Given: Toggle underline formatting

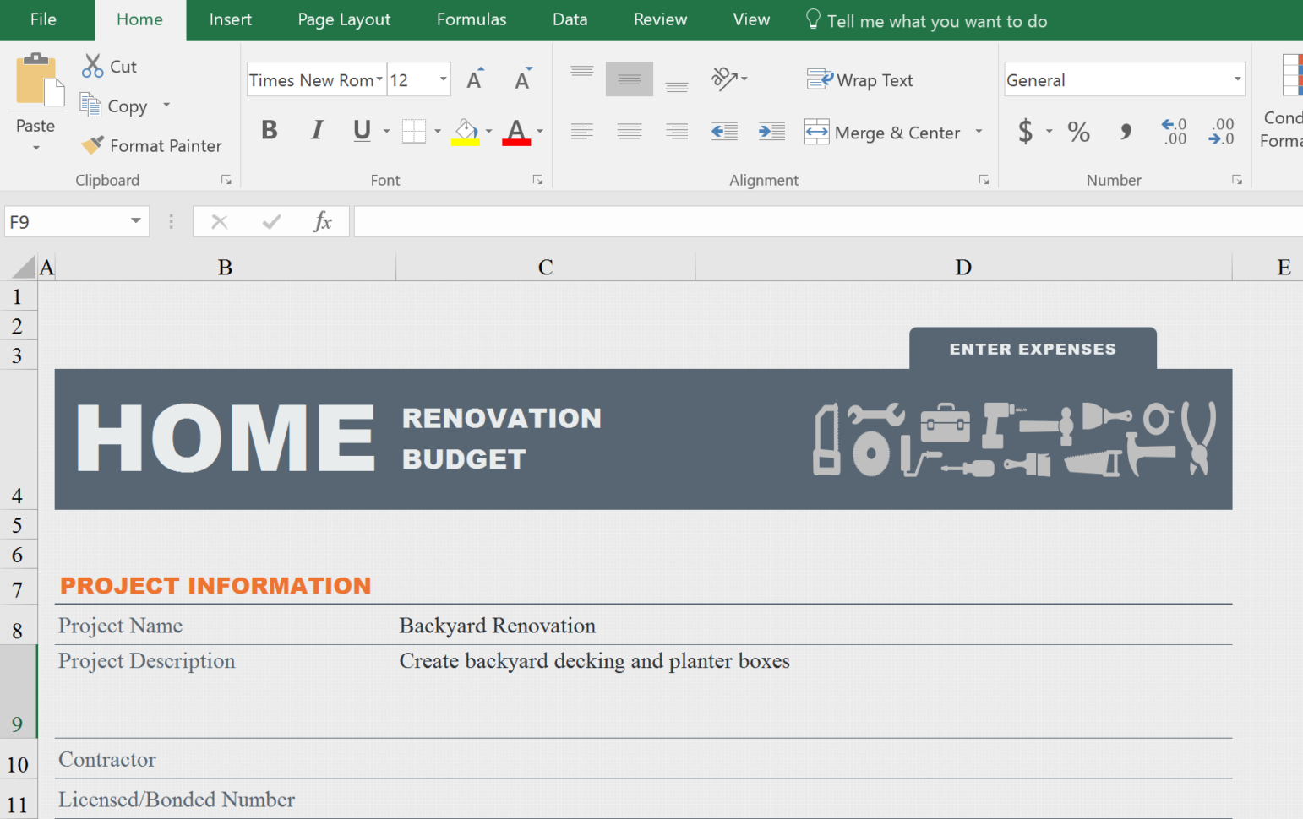Looking at the screenshot, I should coord(361,131).
